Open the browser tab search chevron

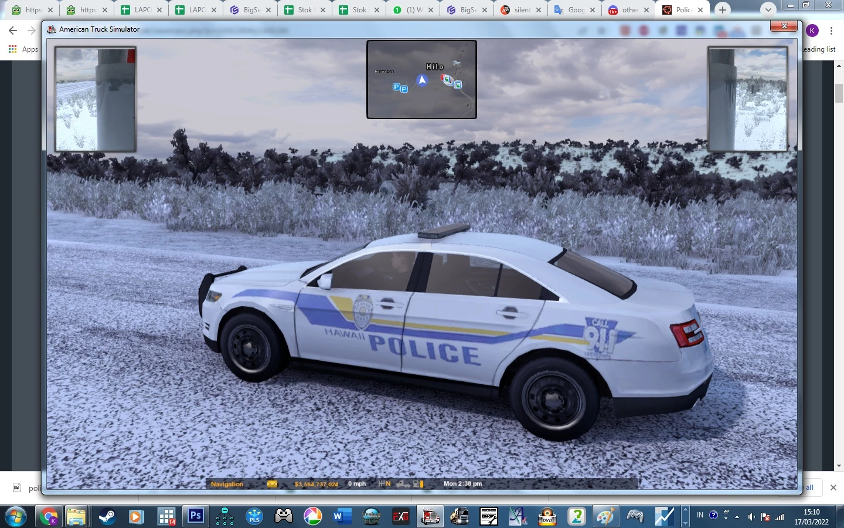click(x=767, y=9)
